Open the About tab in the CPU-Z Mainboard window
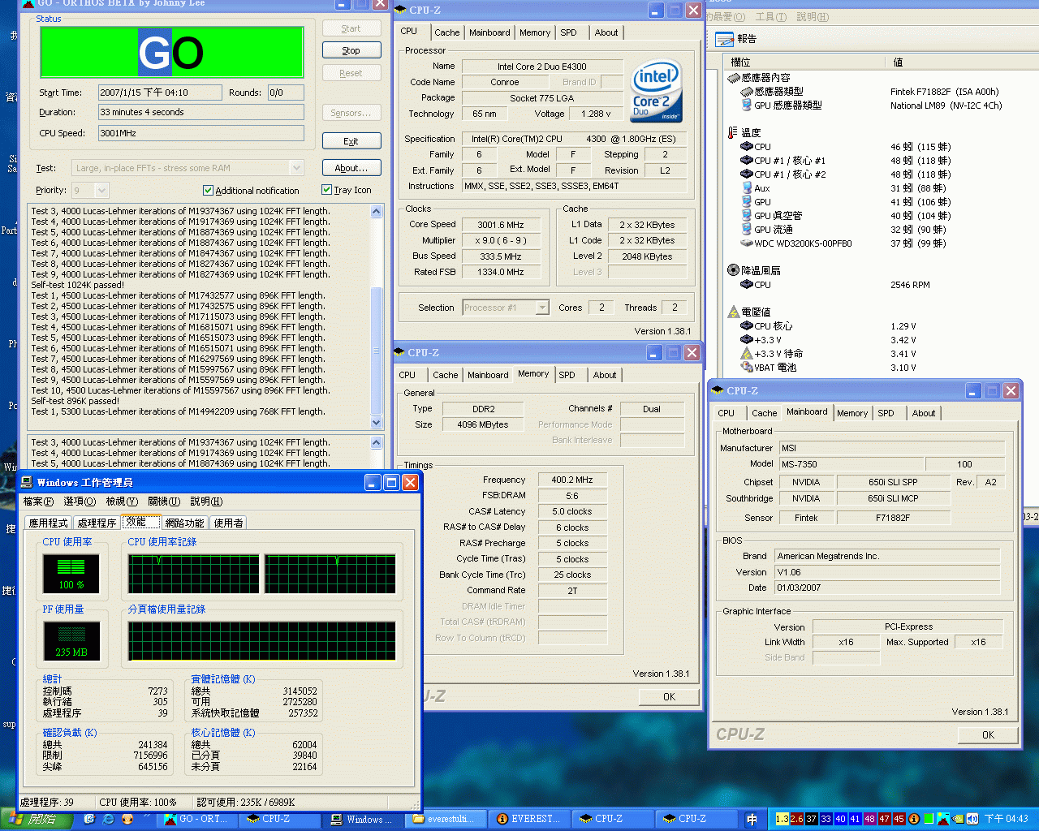The height and width of the screenshot is (831, 1039). click(x=923, y=413)
